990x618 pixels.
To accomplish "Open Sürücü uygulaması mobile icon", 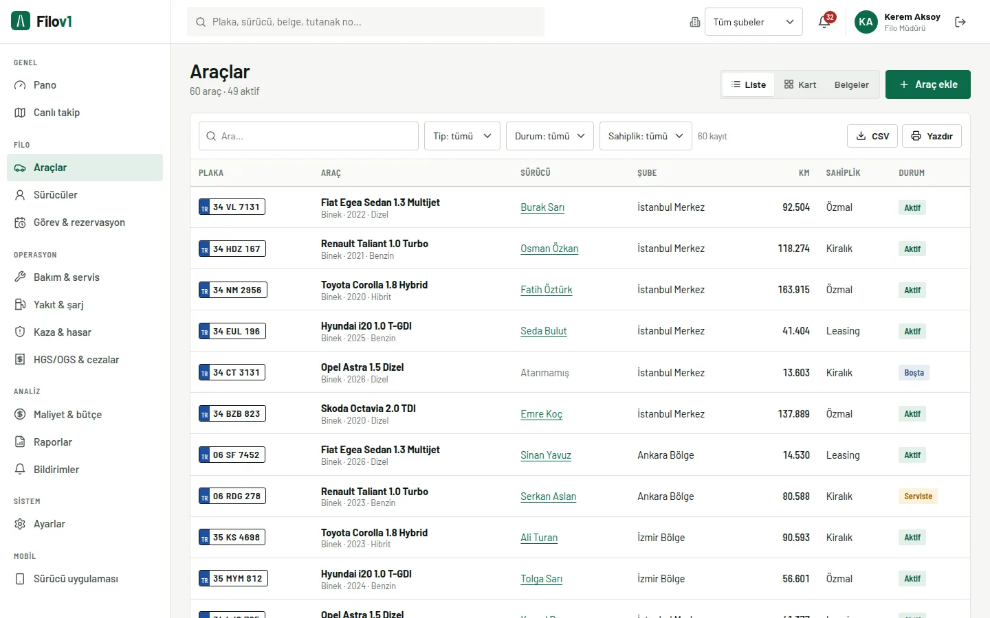I will (20, 579).
